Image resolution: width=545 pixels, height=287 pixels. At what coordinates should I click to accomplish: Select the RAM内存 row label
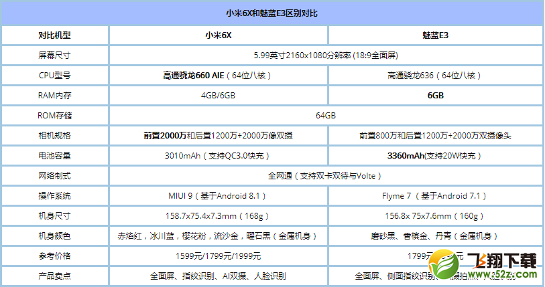pos(54,96)
